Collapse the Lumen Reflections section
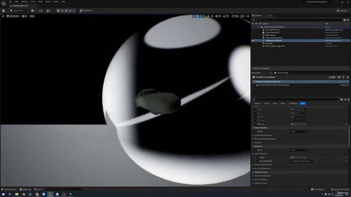351x197 pixels. pos(253,154)
